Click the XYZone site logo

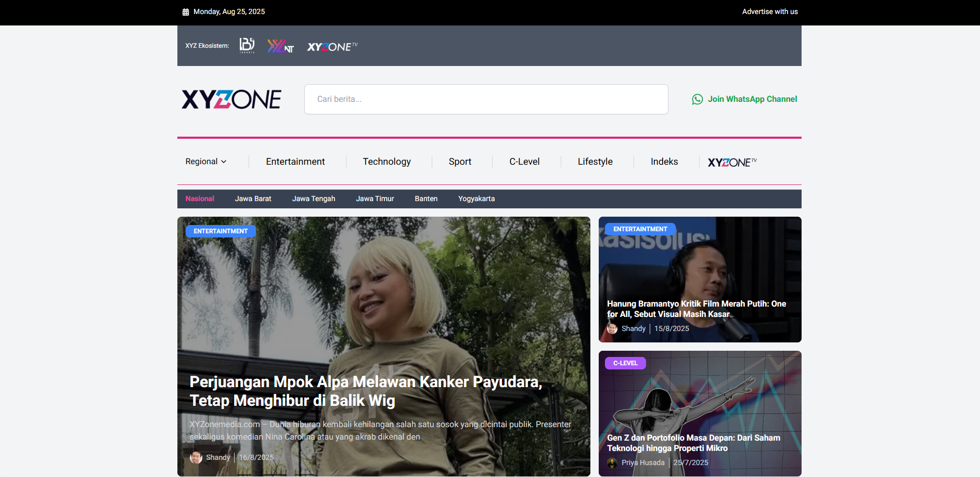(x=231, y=99)
